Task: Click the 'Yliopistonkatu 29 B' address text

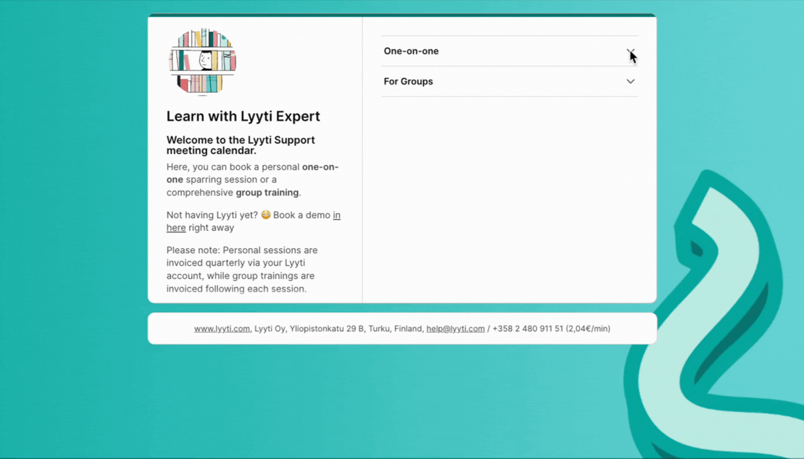Action: pyautogui.click(x=327, y=329)
